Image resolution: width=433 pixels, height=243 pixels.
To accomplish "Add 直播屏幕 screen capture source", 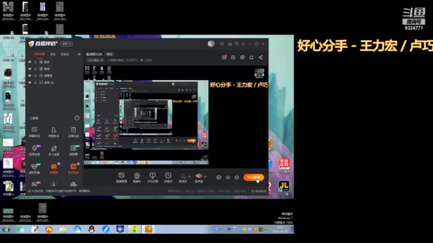I will coord(121,178).
